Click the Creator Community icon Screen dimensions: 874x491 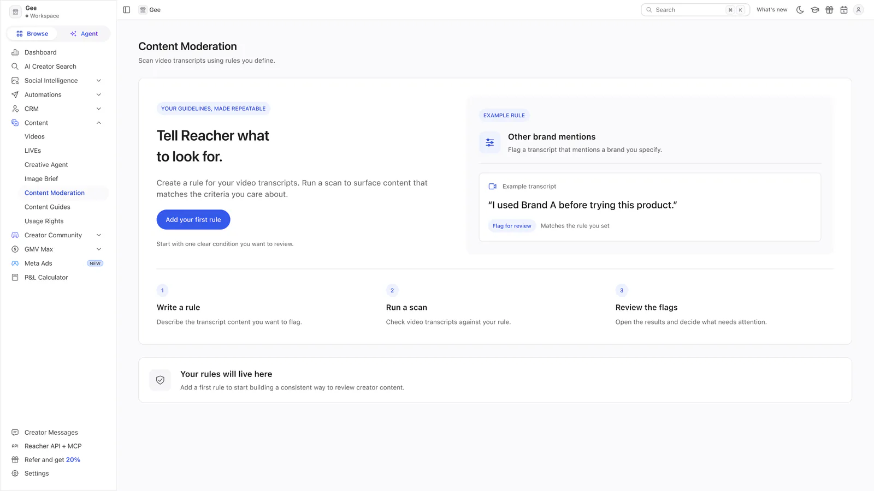(x=15, y=235)
